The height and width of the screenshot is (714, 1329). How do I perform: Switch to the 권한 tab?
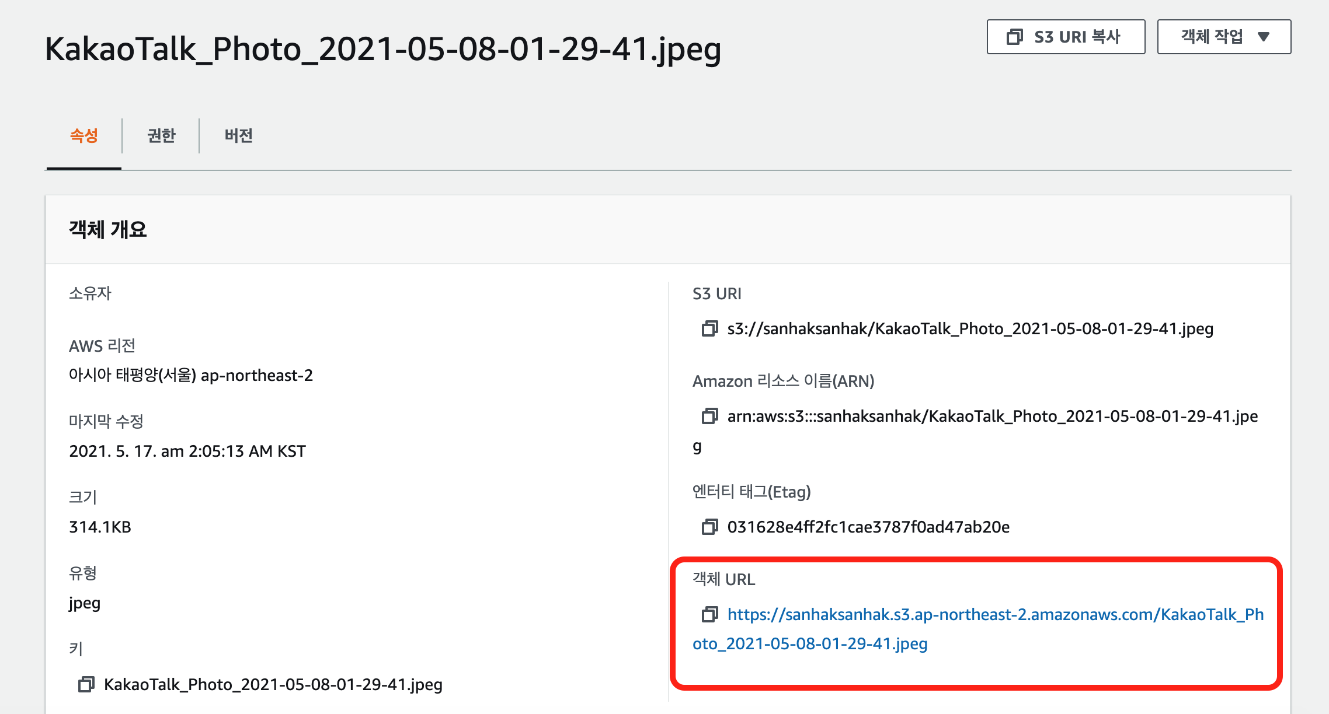(x=161, y=136)
